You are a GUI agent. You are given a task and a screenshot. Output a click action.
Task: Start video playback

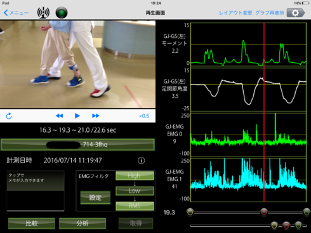(77, 116)
